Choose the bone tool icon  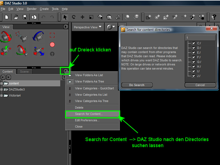point(118,17)
